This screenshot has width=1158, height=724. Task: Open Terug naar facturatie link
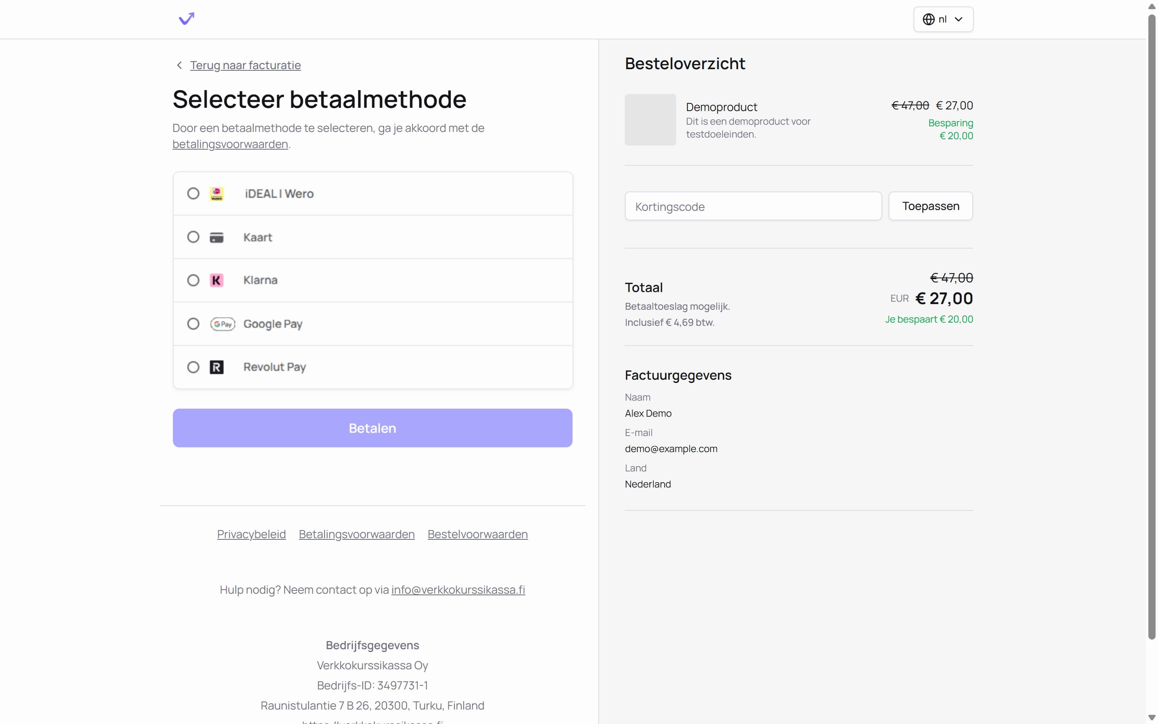point(245,65)
